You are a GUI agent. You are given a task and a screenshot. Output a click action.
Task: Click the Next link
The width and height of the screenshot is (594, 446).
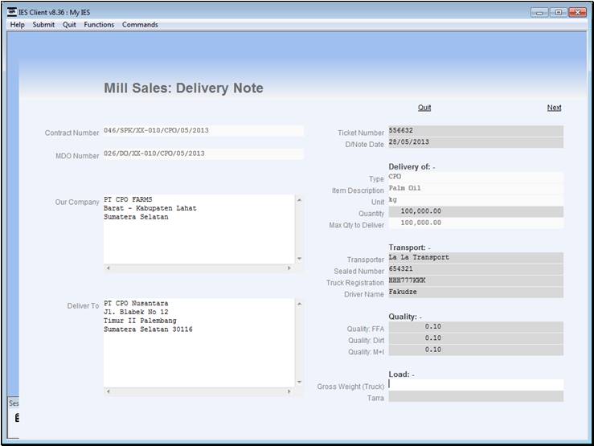coord(554,108)
